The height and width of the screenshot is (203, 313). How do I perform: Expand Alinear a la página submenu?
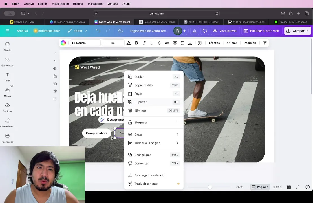(154, 143)
